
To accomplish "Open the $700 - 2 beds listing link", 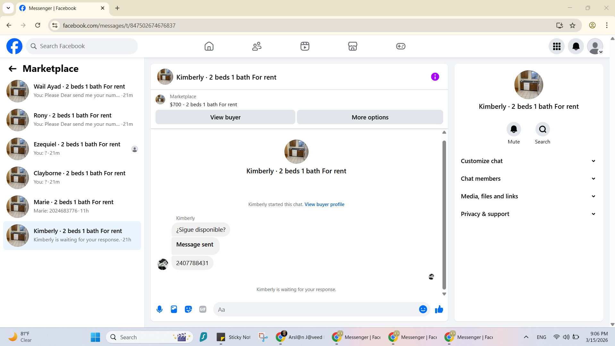I will tap(203, 105).
